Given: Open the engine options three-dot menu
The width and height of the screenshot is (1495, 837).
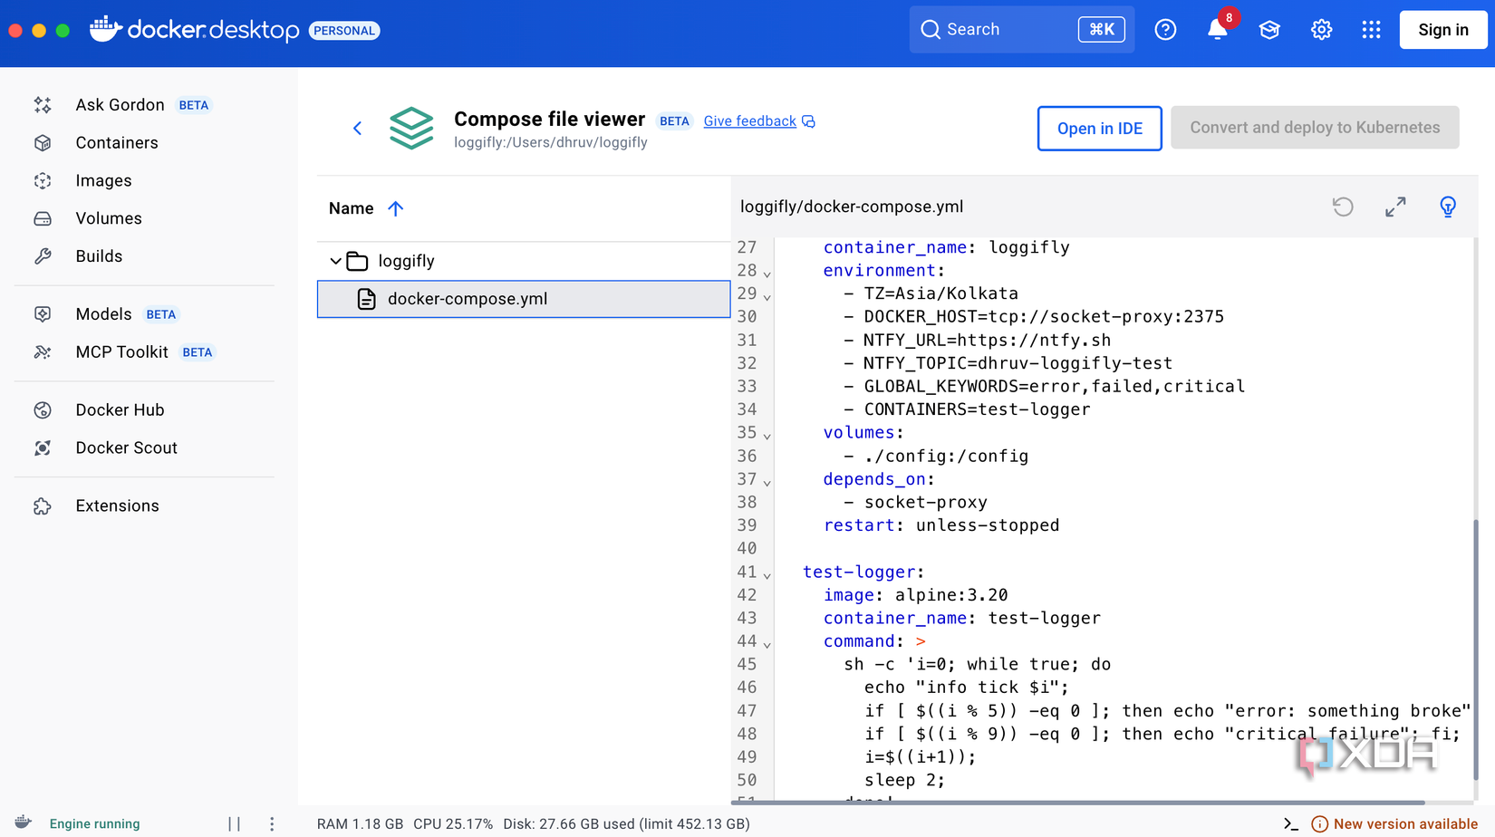Looking at the screenshot, I should click(272, 823).
